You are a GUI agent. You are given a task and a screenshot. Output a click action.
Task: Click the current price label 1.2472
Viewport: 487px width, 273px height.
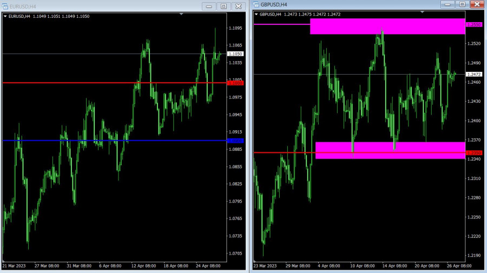(474, 75)
